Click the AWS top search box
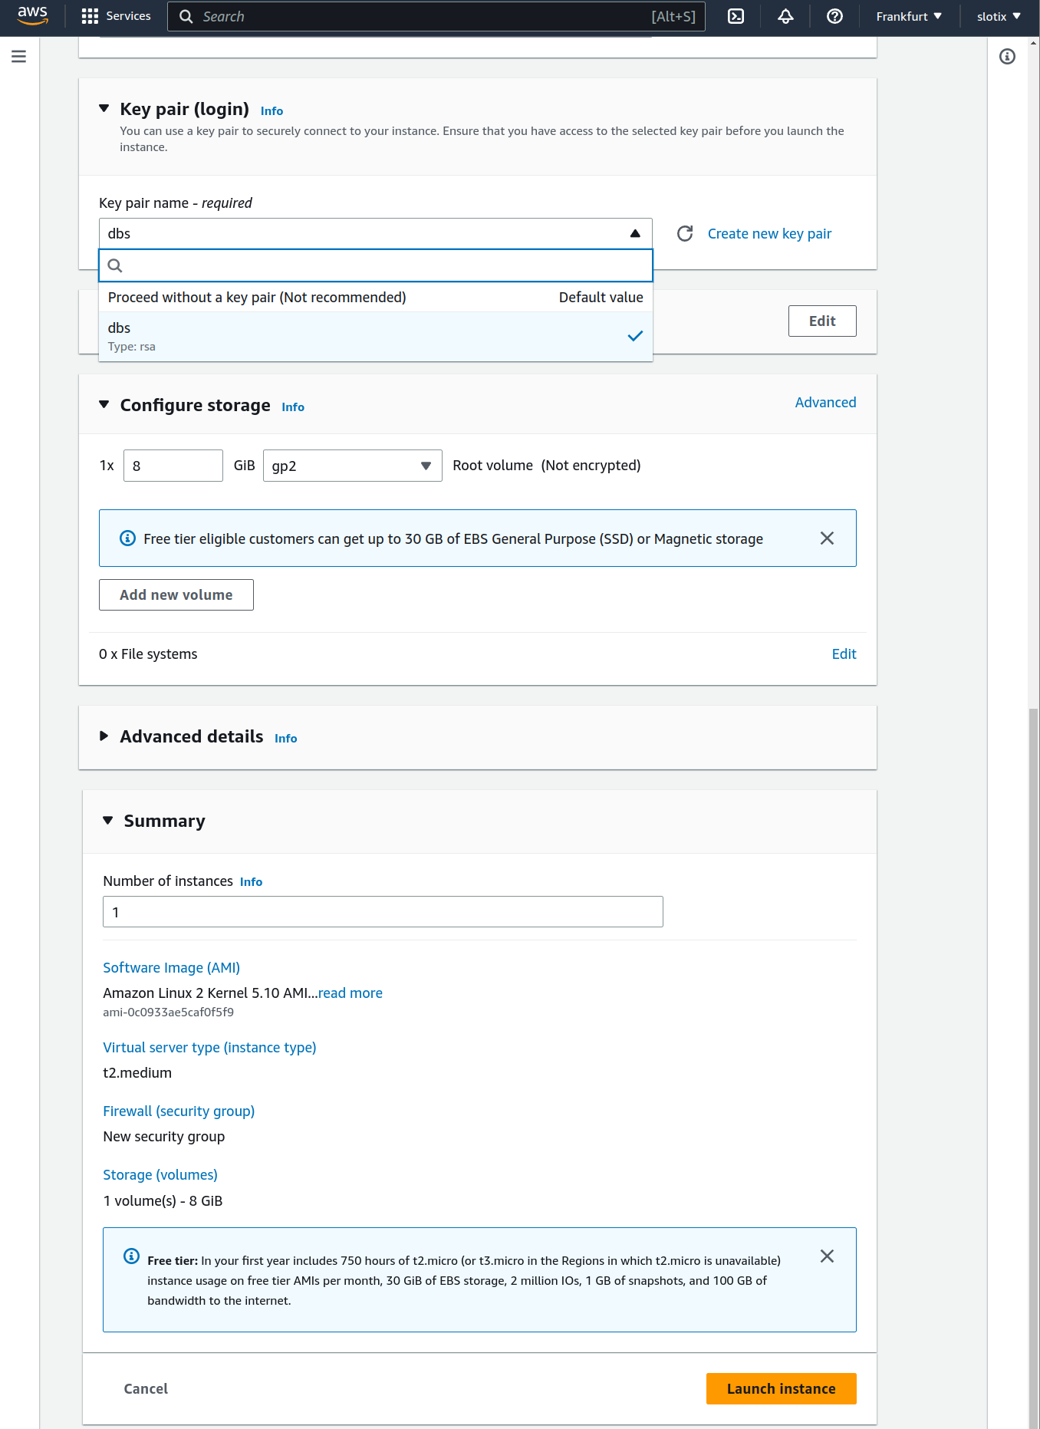The image size is (1040, 1429). pos(436,16)
